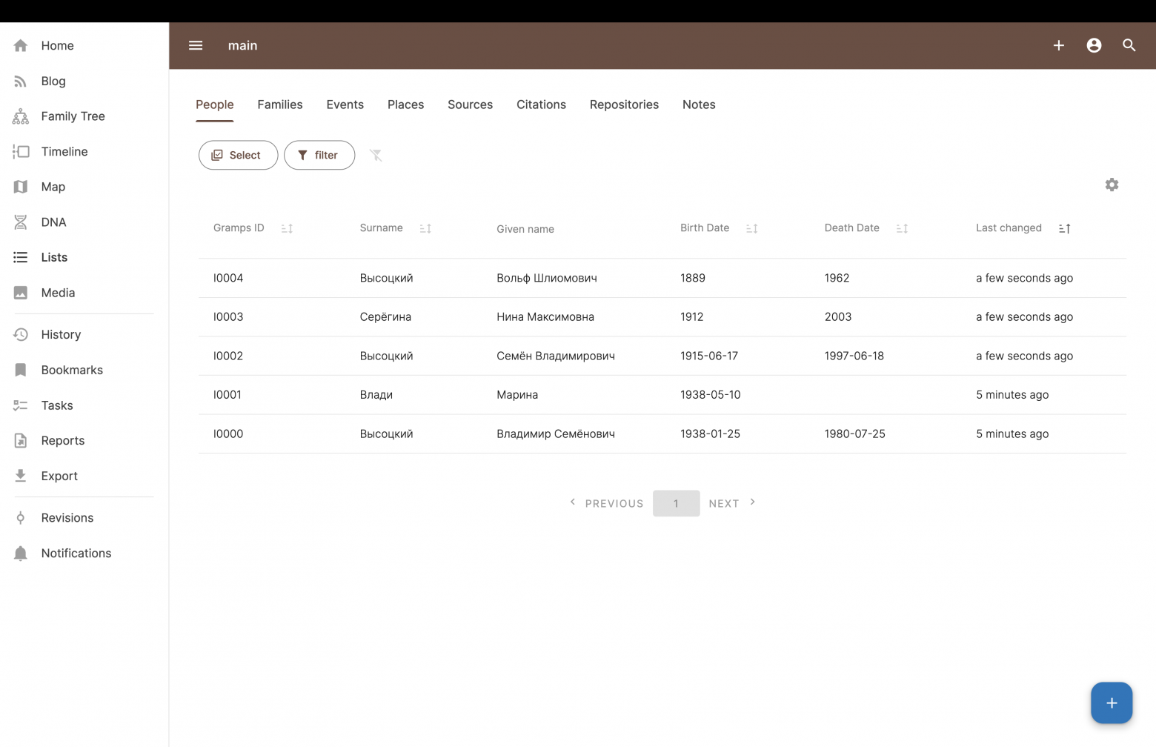
Task: Click the Bookmarks icon
Action: pyautogui.click(x=21, y=370)
